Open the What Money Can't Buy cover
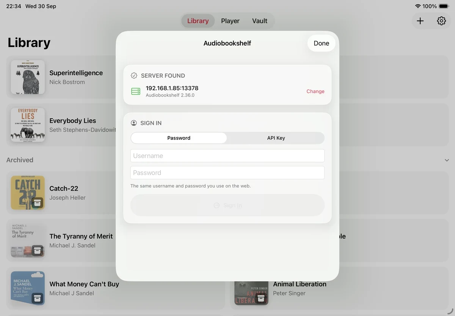455x316 pixels. click(28, 288)
